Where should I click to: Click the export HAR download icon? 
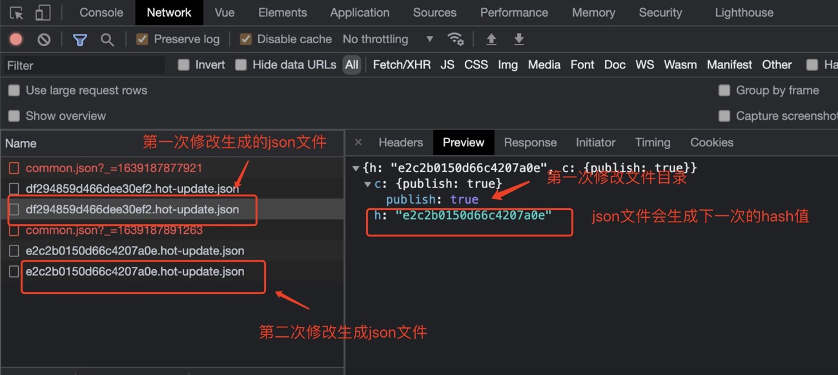(518, 39)
